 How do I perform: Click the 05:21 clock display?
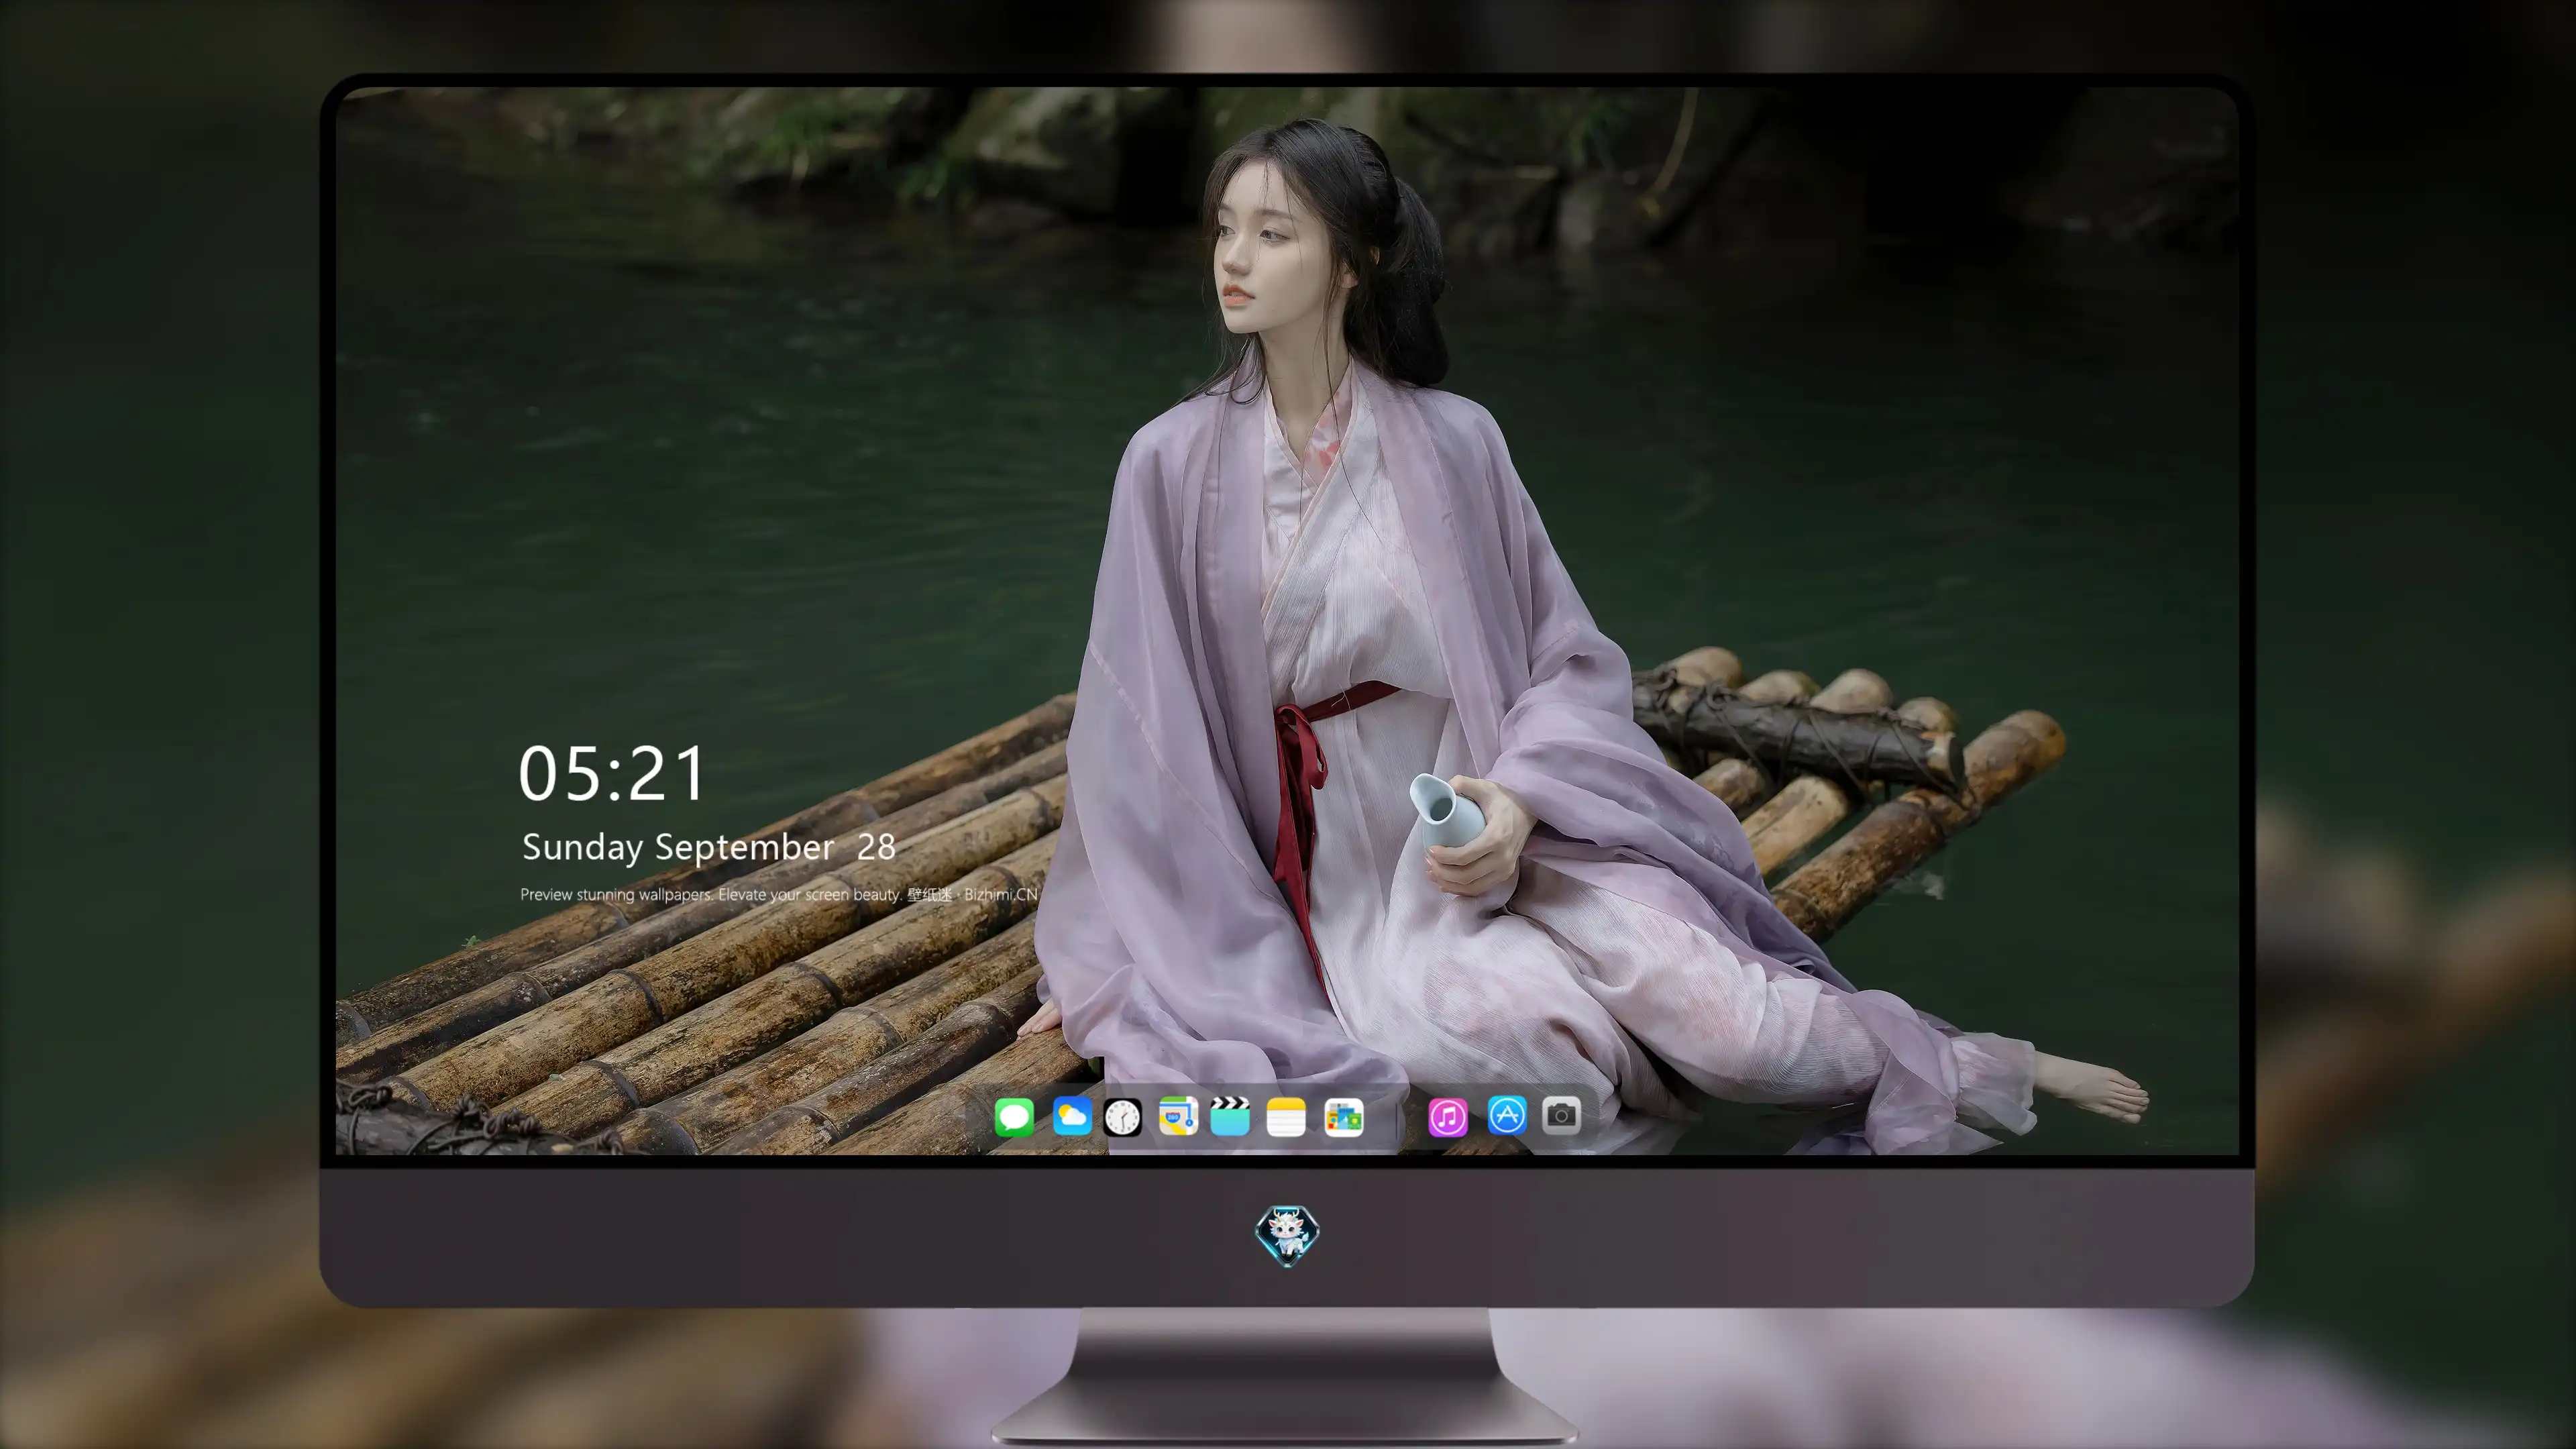611,774
